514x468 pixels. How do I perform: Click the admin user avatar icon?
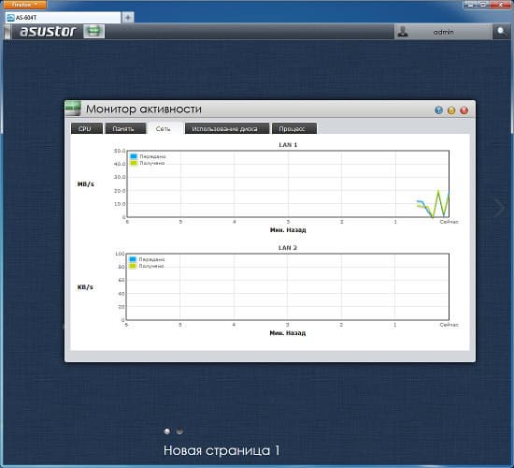pos(403,32)
